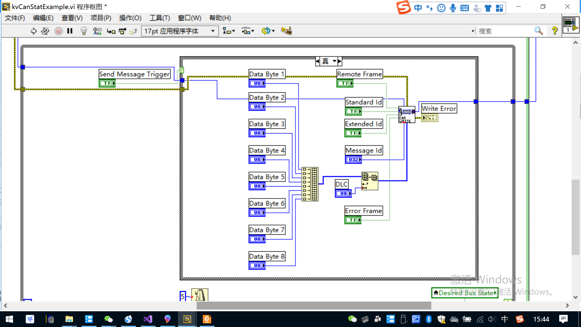This screenshot has height=327, width=581.
Task: Open Align Objects dropdown
Action: point(229,31)
